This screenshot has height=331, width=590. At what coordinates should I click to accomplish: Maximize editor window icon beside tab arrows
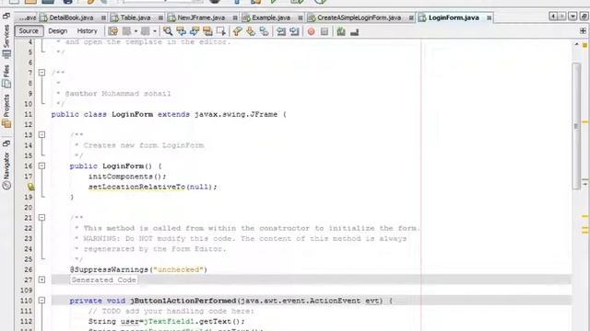tap(584, 17)
